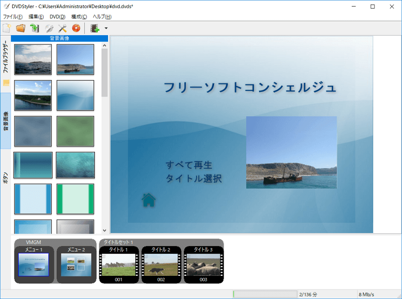Select the blue gradient background thumbnail
The image size is (402, 299).
(75, 95)
